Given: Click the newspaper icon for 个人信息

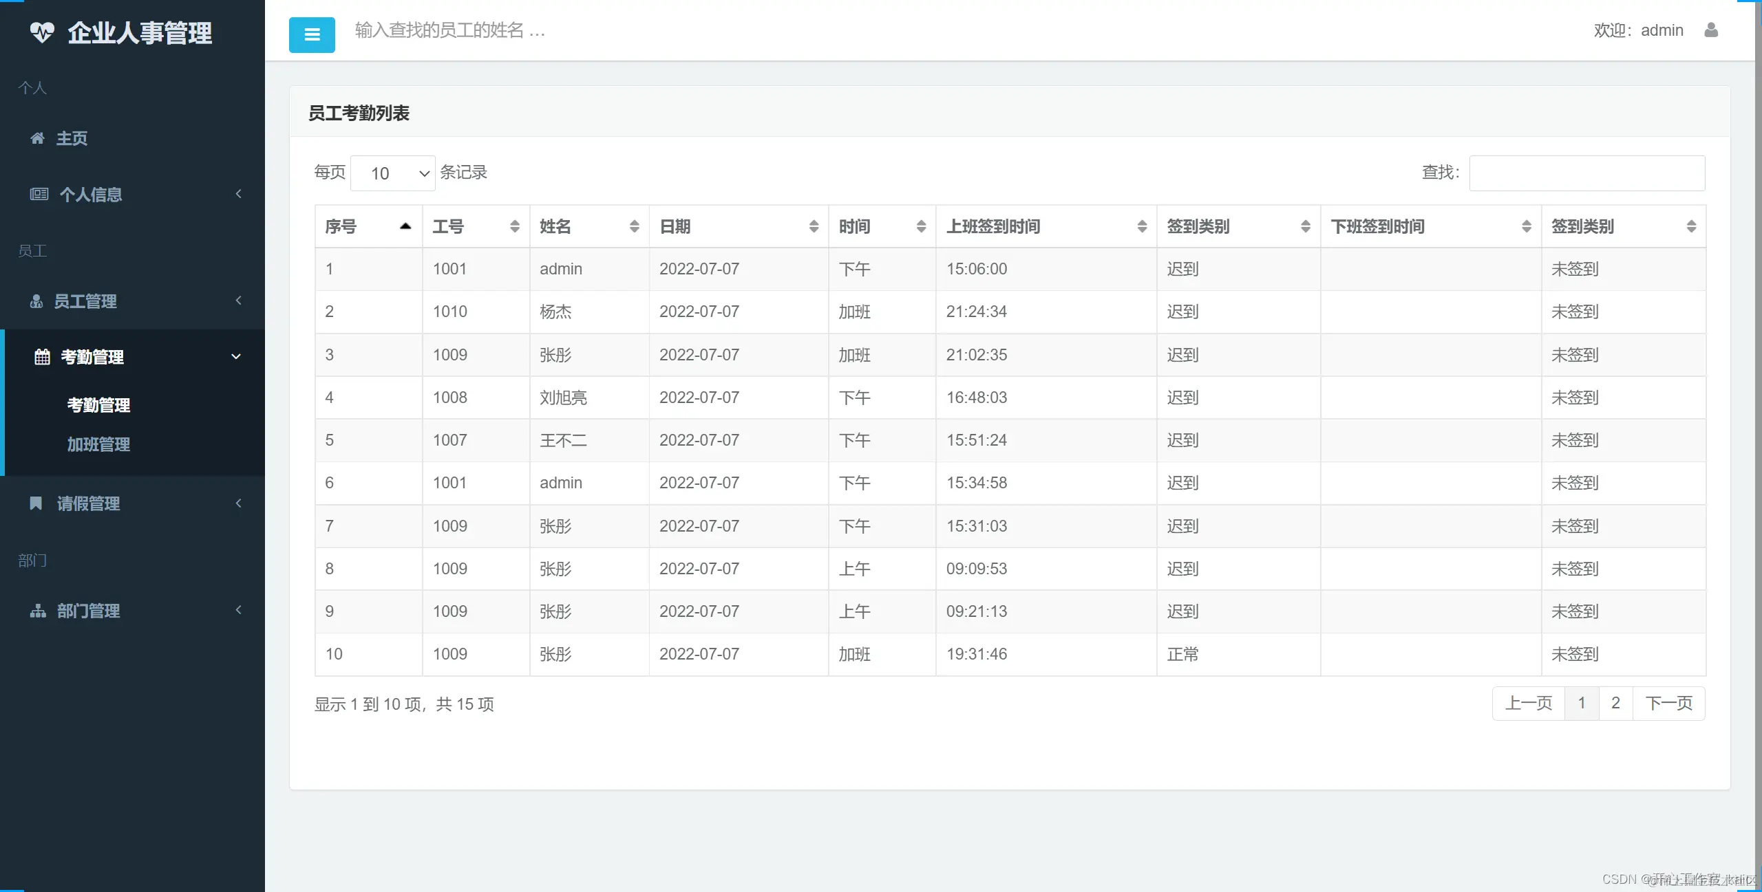Looking at the screenshot, I should click(39, 195).
